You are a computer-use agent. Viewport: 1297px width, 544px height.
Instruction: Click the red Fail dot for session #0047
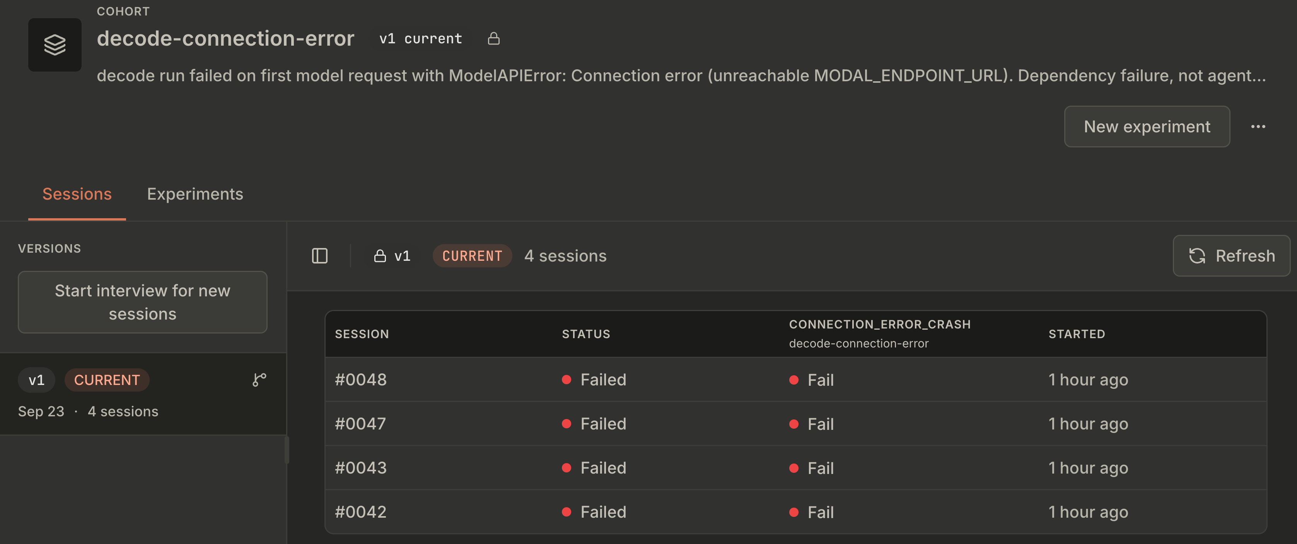coord(794,424)
